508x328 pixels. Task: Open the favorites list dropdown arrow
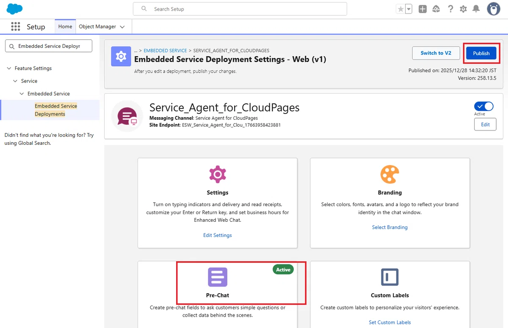[409, 9]
